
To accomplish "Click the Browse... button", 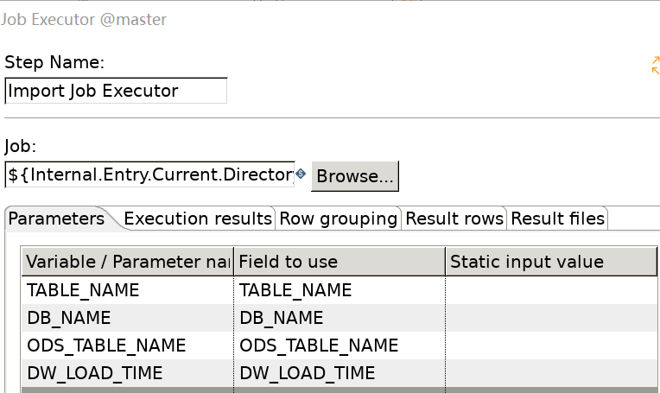I will (354, 176).
